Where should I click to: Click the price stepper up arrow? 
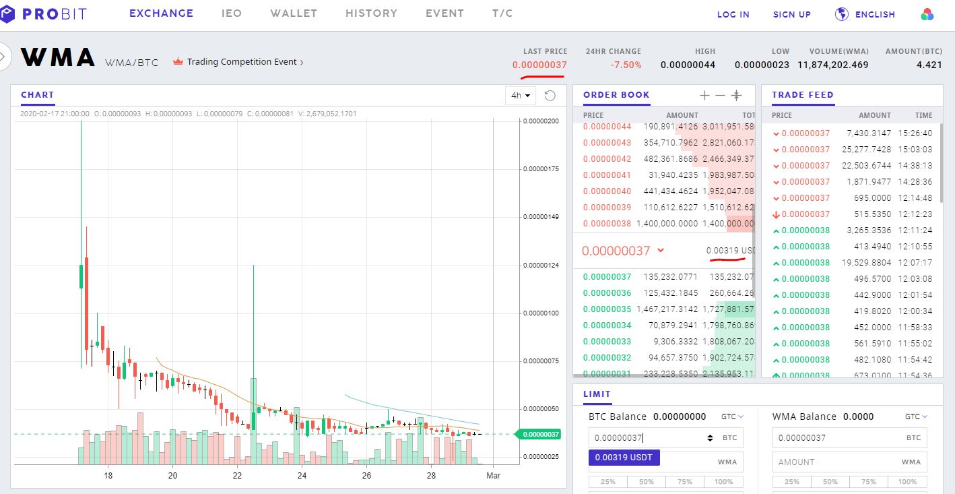pos(709,435)
